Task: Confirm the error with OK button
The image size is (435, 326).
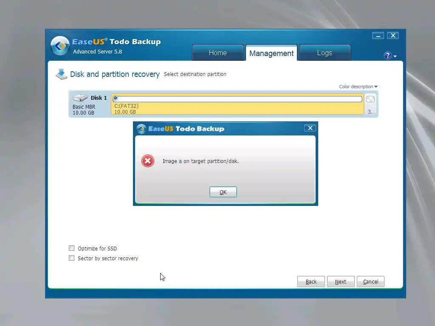Action: click(x=223, y=192)
